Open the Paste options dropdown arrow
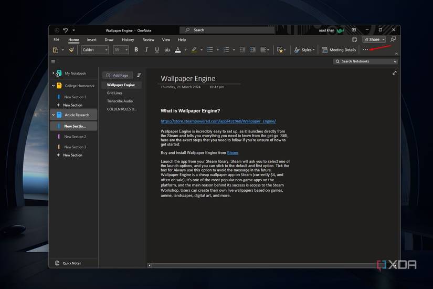 tap(62, 50)
